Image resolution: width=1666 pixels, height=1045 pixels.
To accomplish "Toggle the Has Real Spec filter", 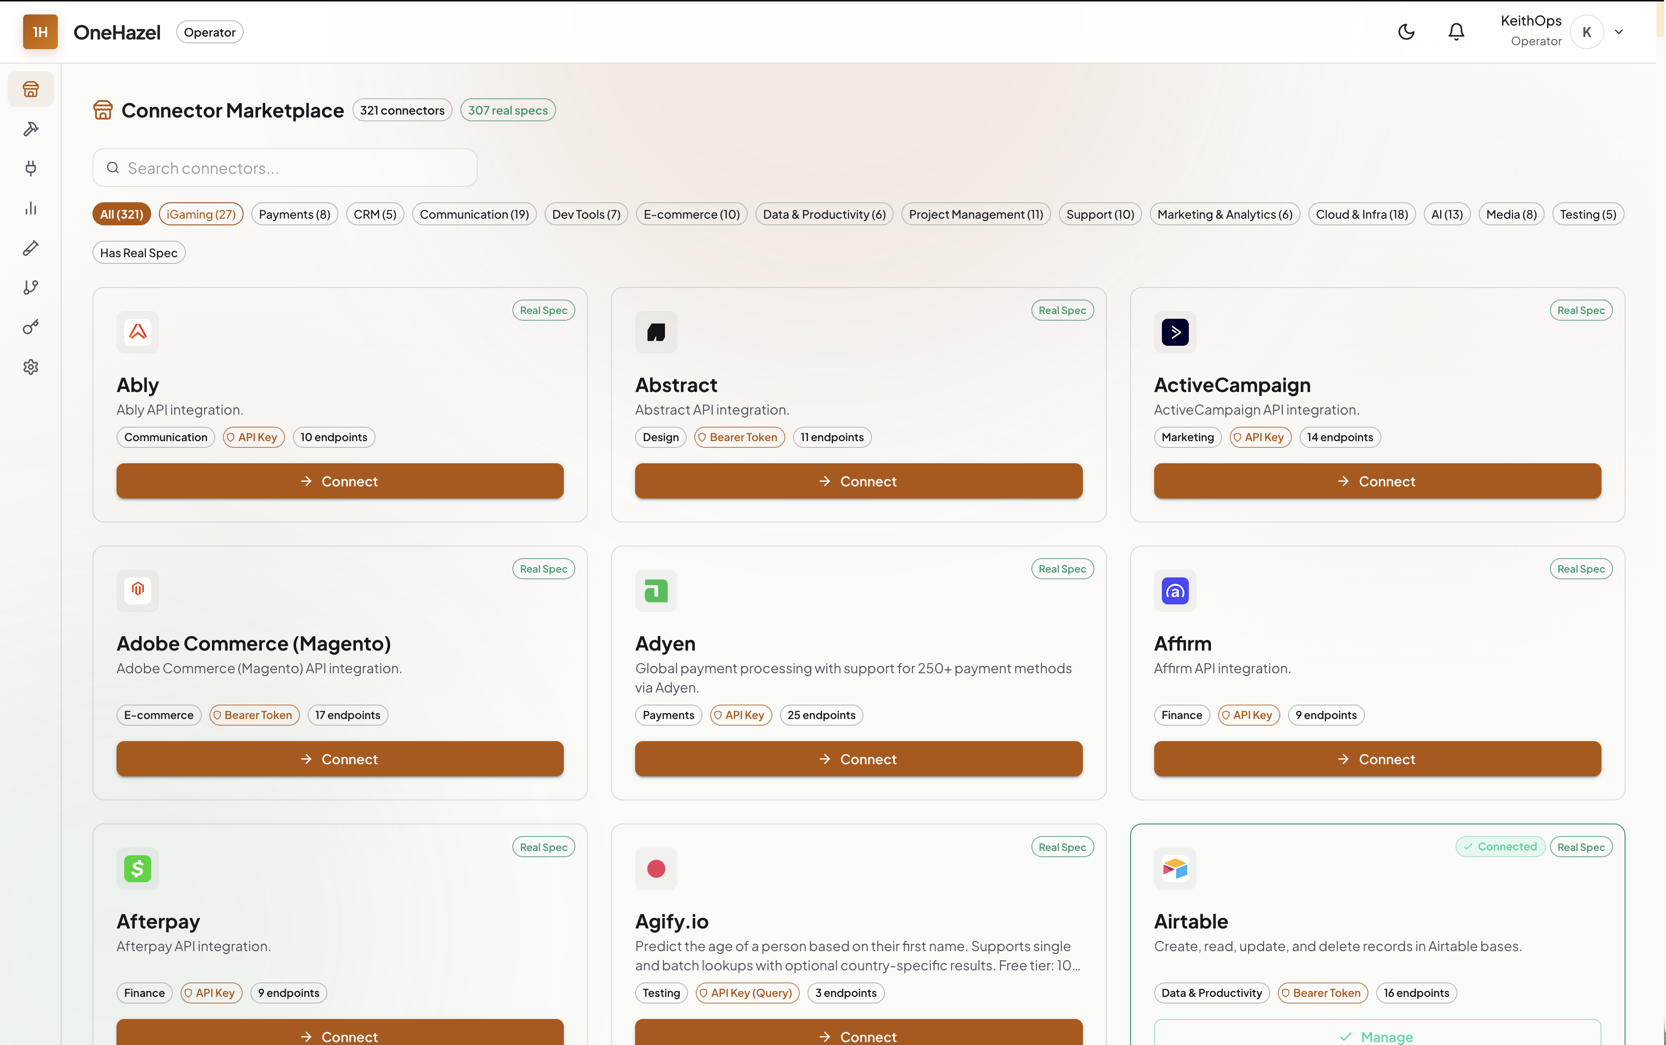I will (x=139, y=253).
